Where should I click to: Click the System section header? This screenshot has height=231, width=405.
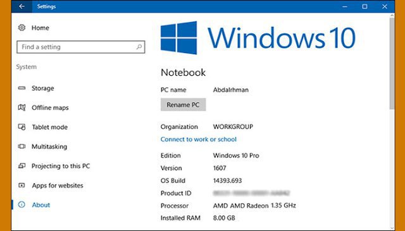pos(27,67)
